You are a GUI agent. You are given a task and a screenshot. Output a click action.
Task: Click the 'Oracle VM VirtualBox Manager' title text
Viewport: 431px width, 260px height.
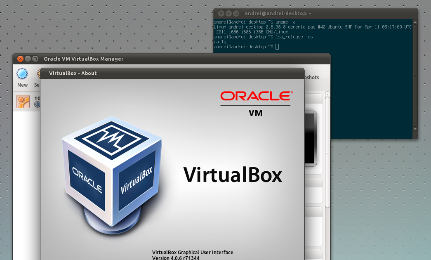[x=84, y=59]
